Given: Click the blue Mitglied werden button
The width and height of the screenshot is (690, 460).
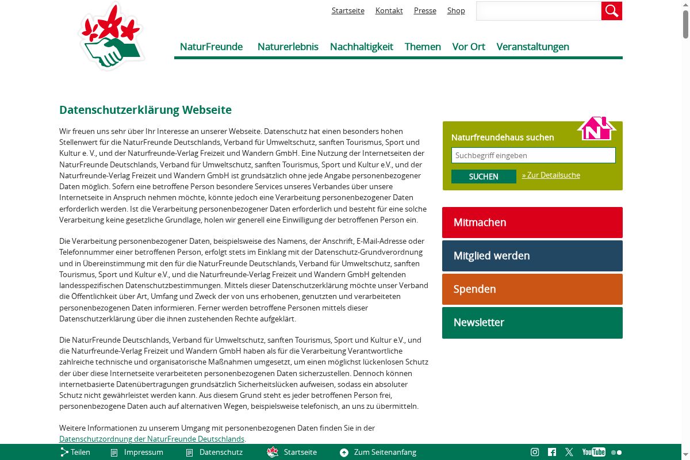Looking at the screenshot, I should pos(532,256).
